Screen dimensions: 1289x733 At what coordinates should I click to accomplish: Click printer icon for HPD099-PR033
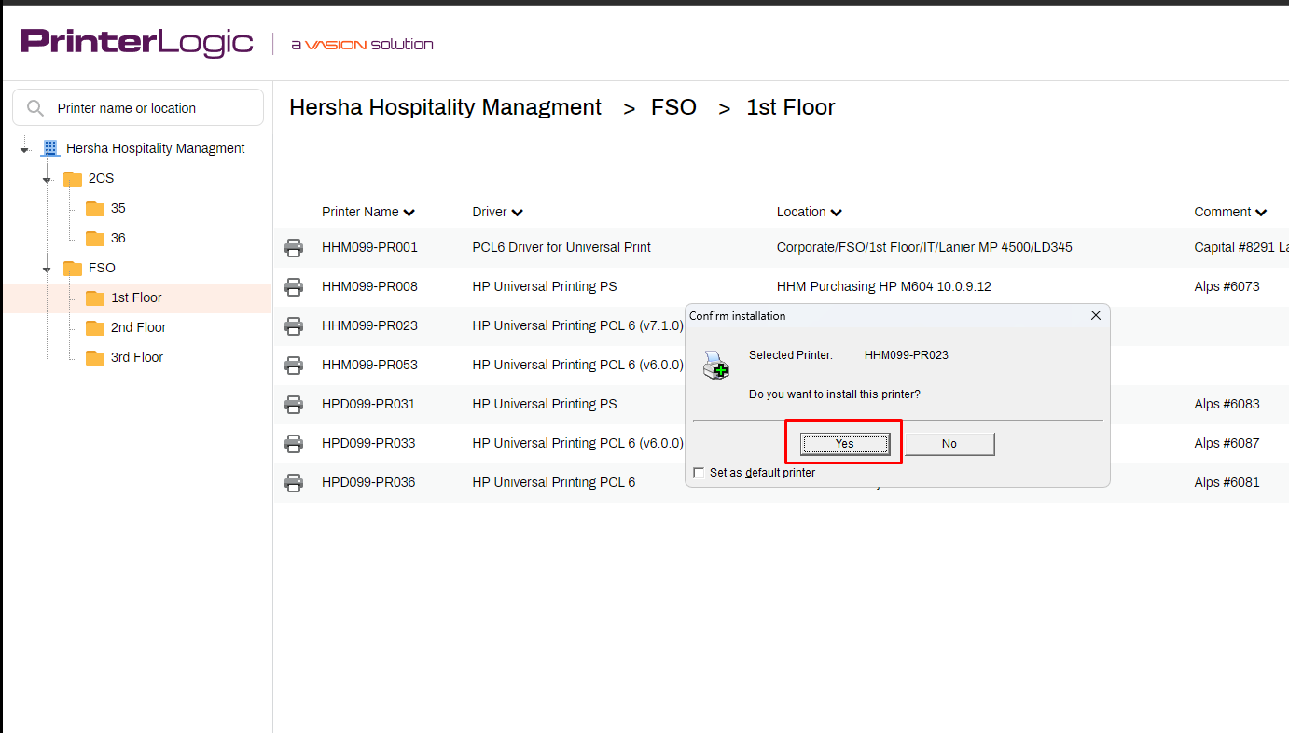(294, 443)
